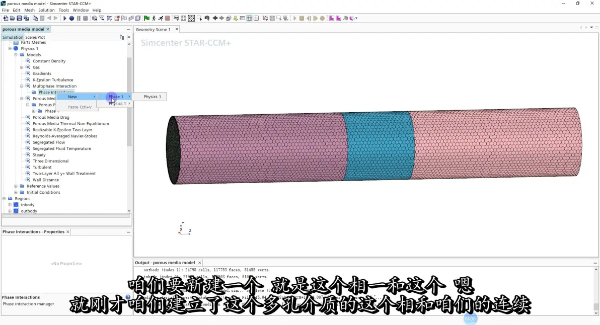
Task: Open the Tools menu
Action: pos(63,10)
